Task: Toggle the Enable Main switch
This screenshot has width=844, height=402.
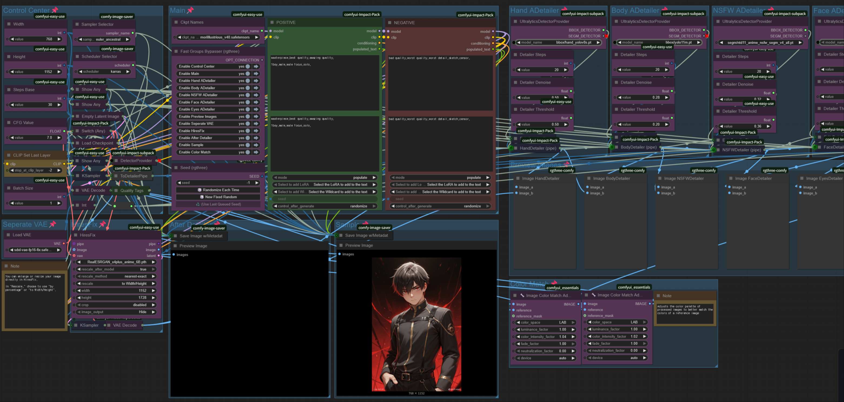Action: click(248, 74)
